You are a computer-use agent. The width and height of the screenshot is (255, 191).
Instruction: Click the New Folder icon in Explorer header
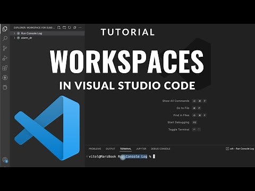pyautogui.click(x=64, y=28)
